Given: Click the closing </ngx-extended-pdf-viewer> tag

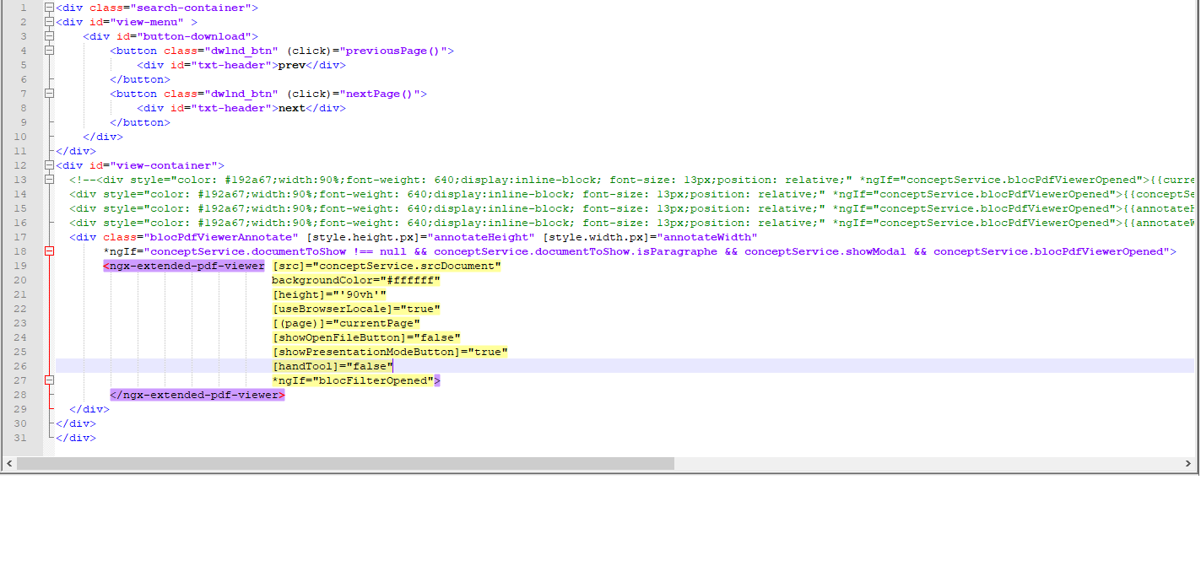Looking at the screenshot, I should (x=197, y=395).
